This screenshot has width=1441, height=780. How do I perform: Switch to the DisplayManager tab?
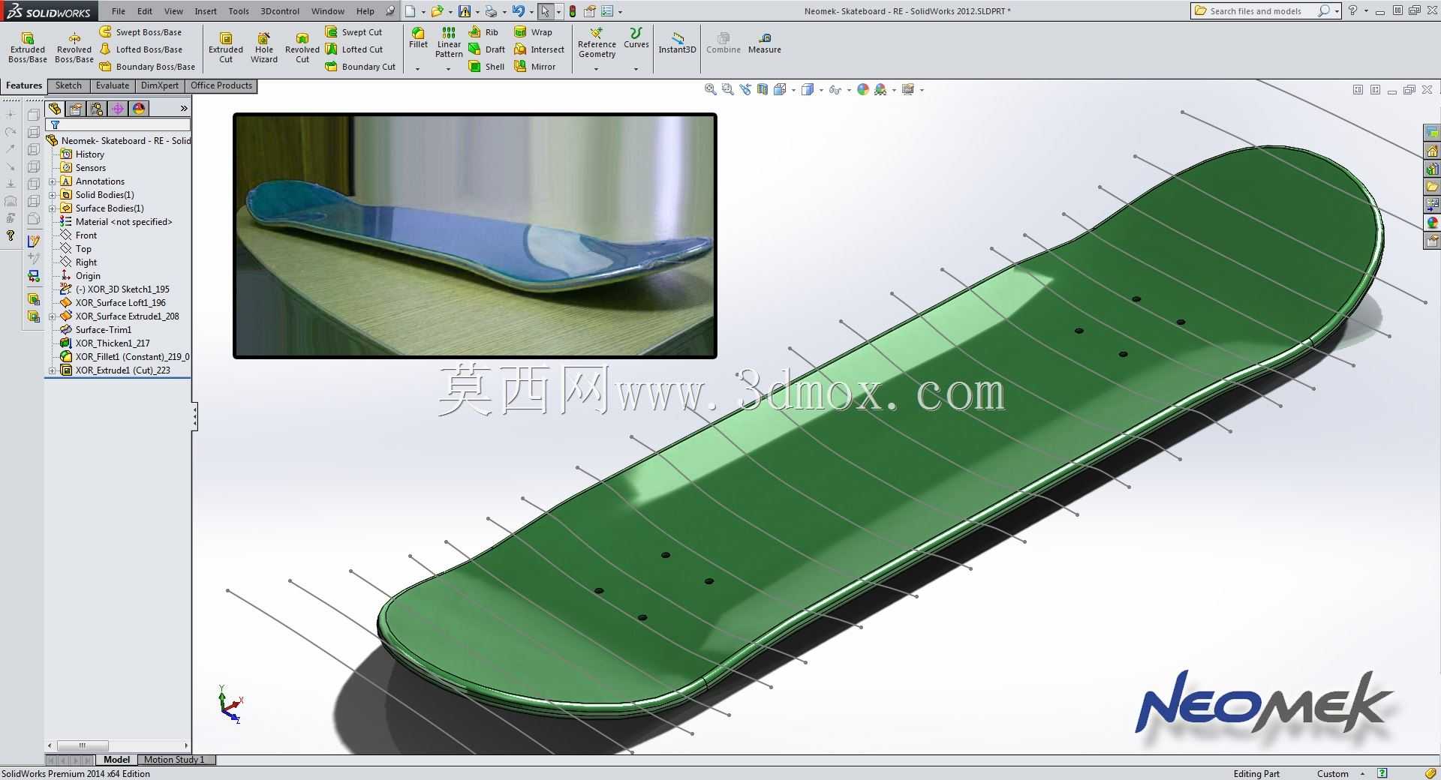click(x=139, y=109)
